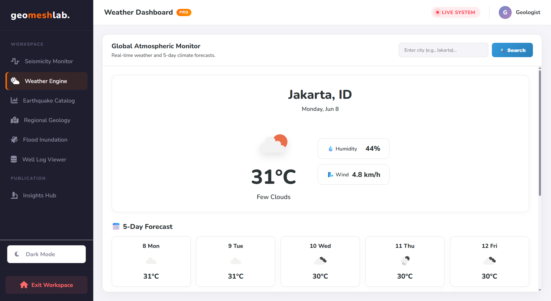Click the Monday, Jun 8 date

point(320,109)
